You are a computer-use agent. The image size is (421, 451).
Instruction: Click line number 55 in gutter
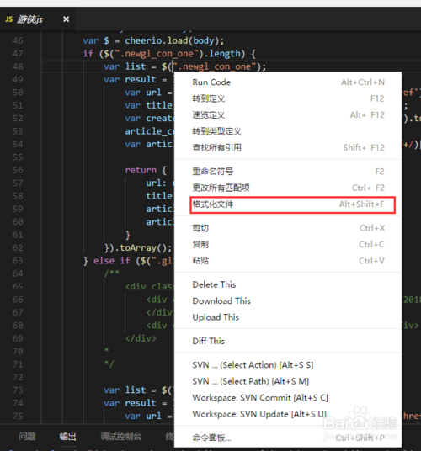coord(18,157)
